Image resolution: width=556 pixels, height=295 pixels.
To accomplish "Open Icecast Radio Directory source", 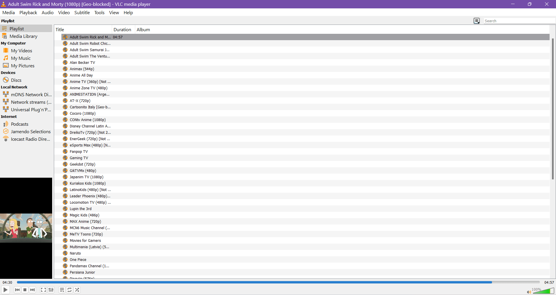I will coord(26,139).
